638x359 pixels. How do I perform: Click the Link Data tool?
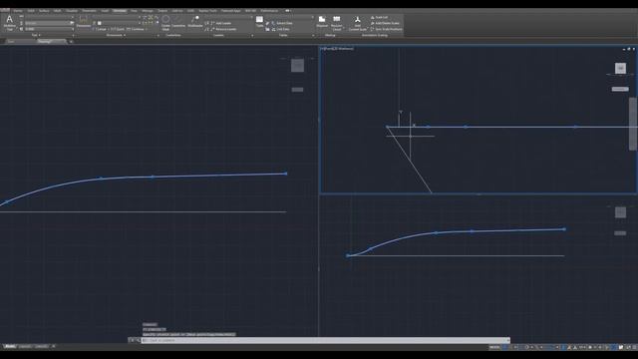280,29
